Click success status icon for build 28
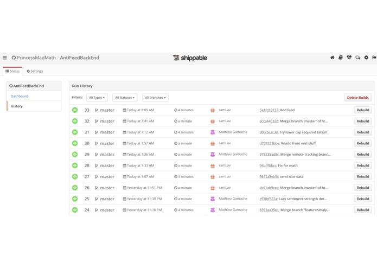377x268 pixels. coord(75,165)
